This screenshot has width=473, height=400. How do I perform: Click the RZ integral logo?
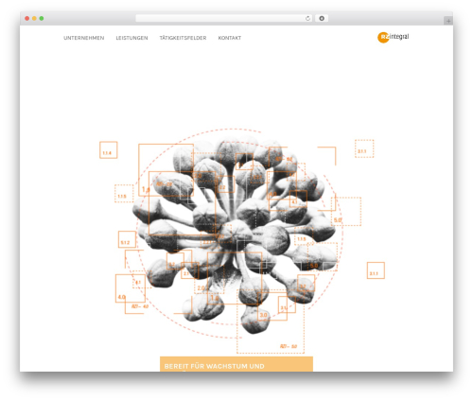tap(393, 37)
